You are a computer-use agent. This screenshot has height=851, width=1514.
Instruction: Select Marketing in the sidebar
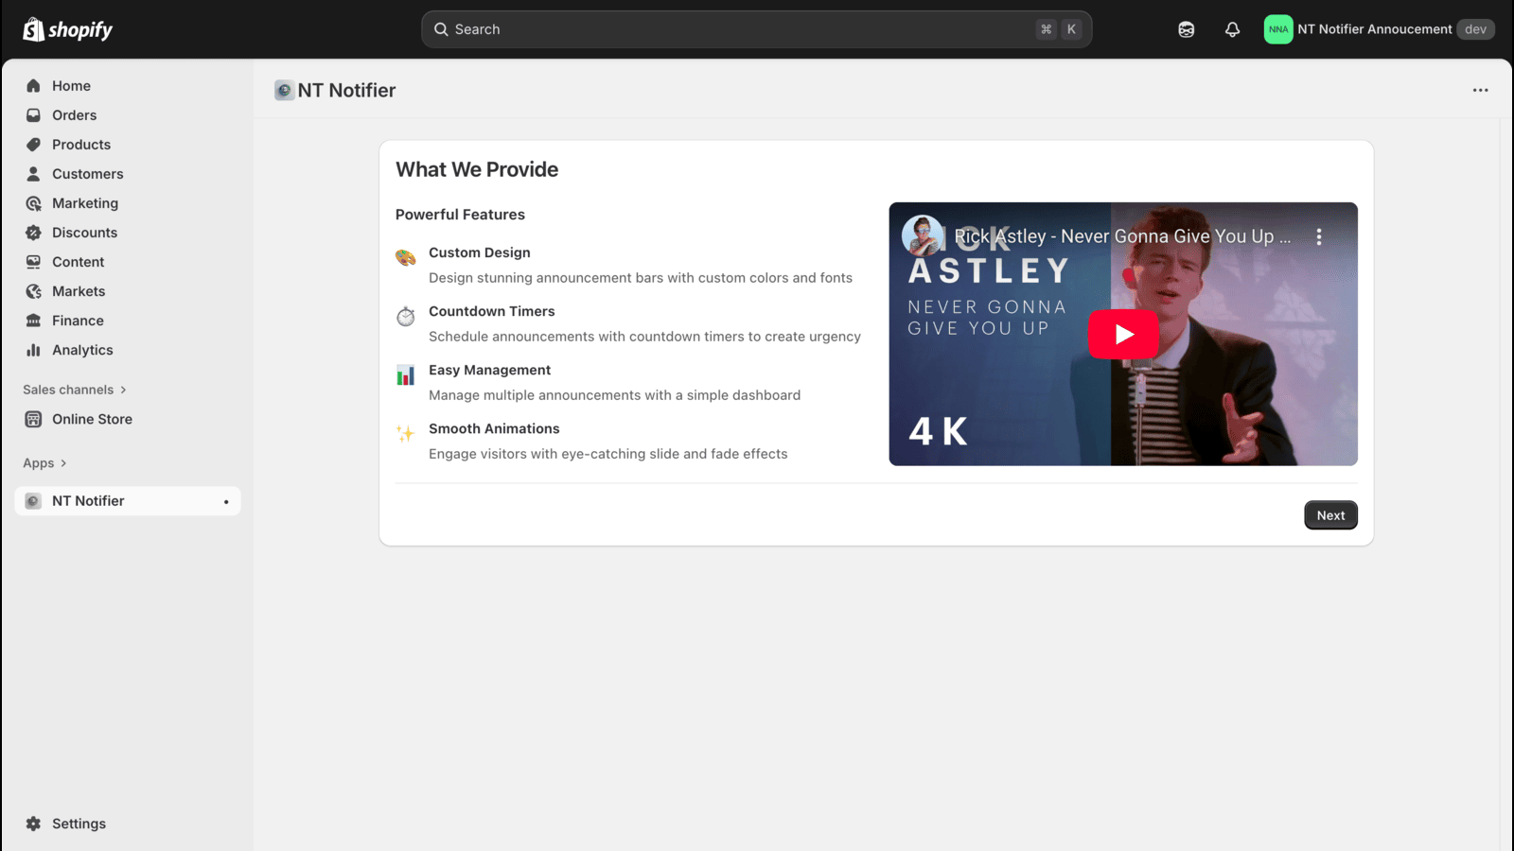pyautogui.click(x=128, y=203)
